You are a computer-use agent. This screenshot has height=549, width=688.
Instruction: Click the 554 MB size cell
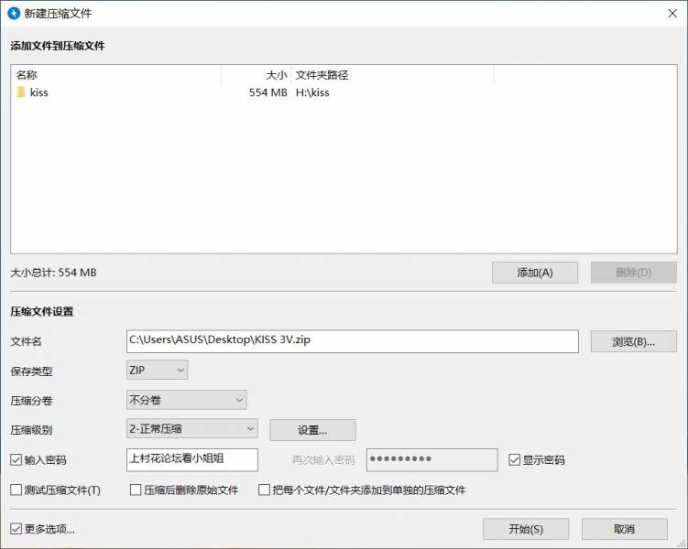(268, 92)
